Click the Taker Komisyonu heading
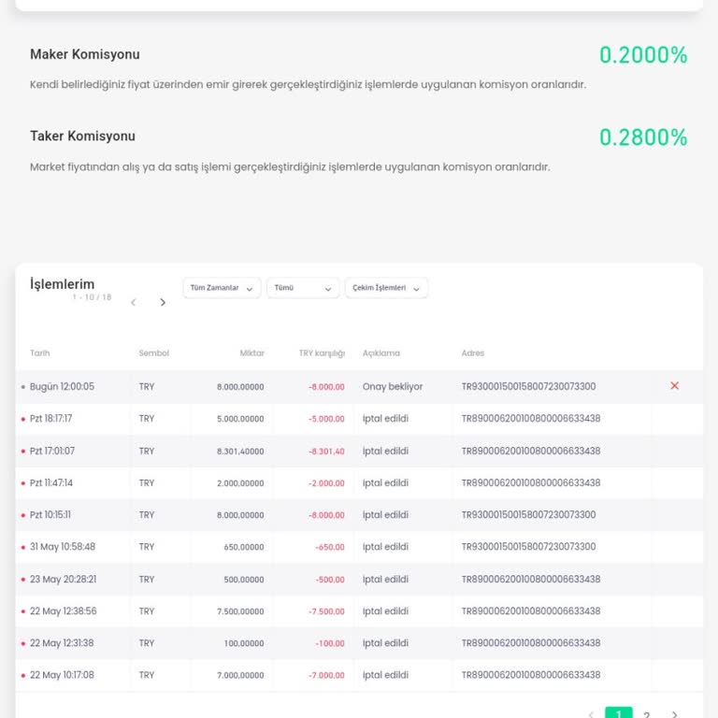This screenshot has height=718, width=718. pyautogui.click(x=82, y=136)
